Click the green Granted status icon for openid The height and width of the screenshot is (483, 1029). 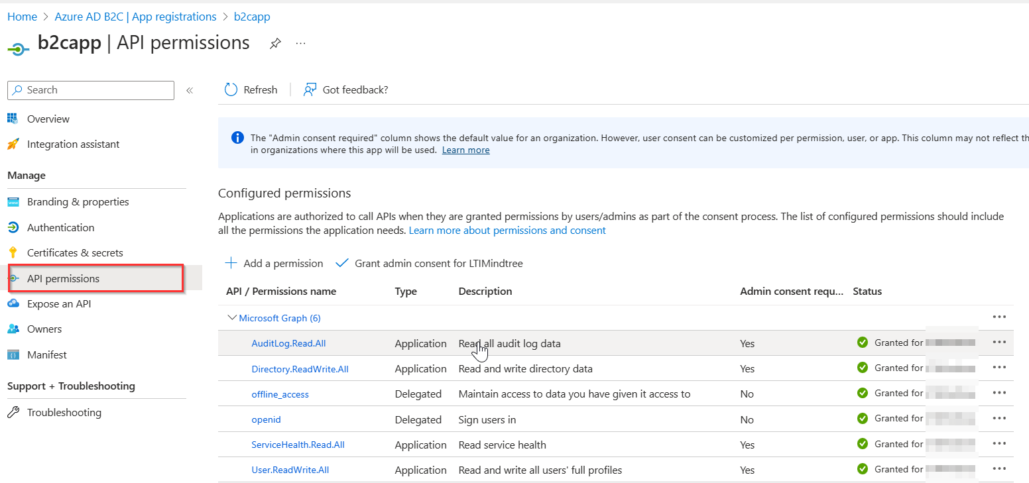862,418
